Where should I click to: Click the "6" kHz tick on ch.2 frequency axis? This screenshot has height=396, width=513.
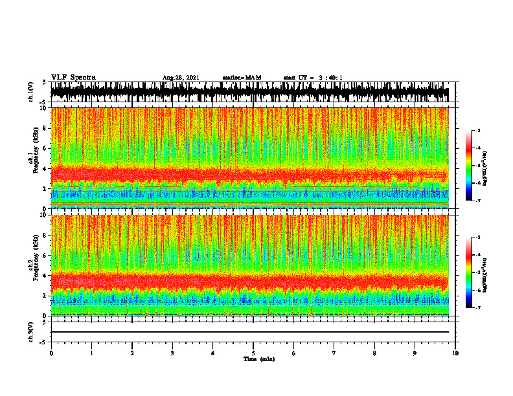coord(45,256)
